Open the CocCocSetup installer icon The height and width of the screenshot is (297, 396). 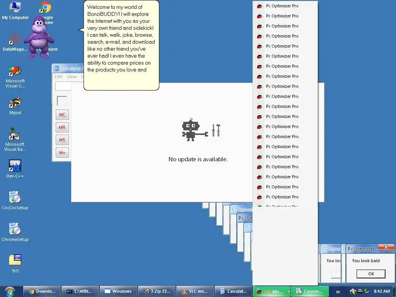coord(15,201)
